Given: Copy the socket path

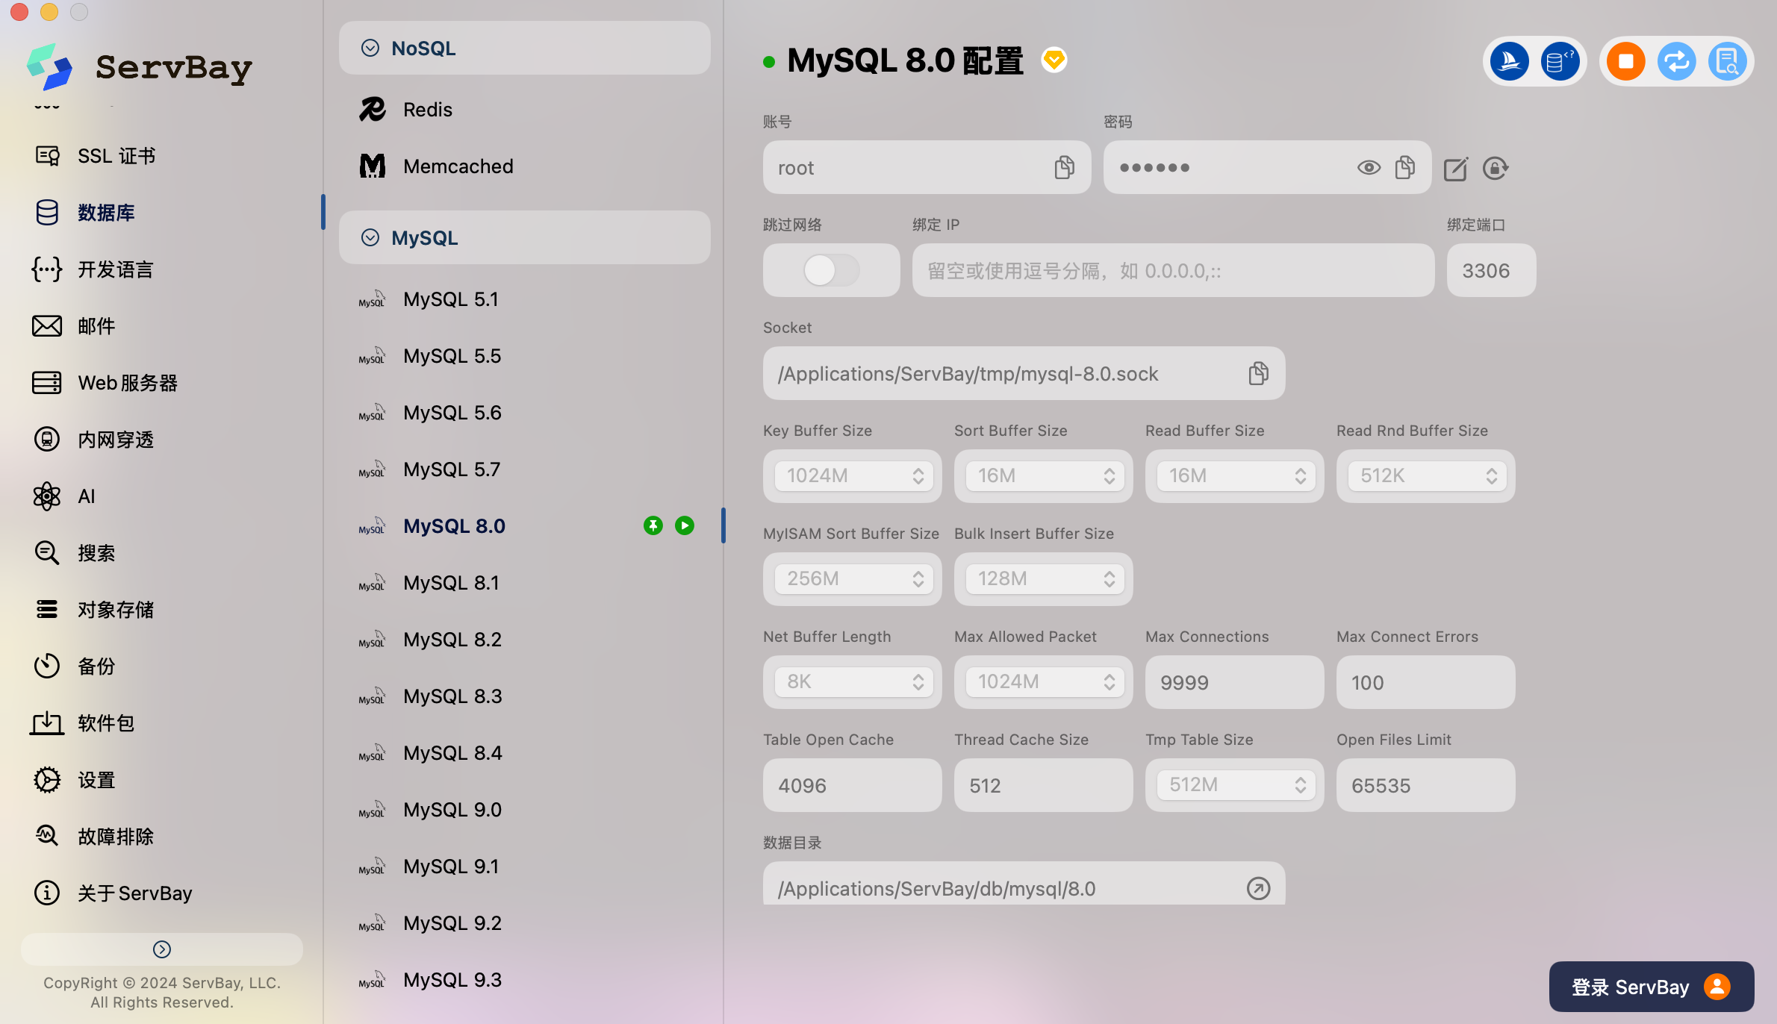Looking at the screenshot, I should click(1258, 373).
